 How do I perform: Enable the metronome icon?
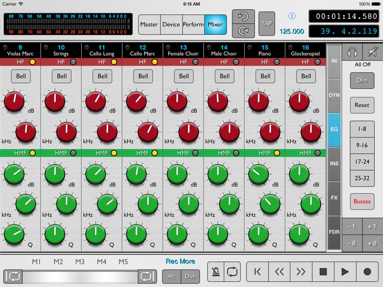(x=216, y=272)
